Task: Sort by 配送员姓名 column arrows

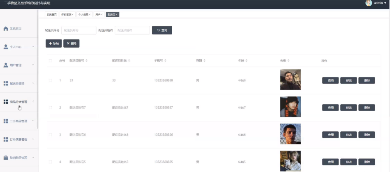Action: (x=129, y=61)
